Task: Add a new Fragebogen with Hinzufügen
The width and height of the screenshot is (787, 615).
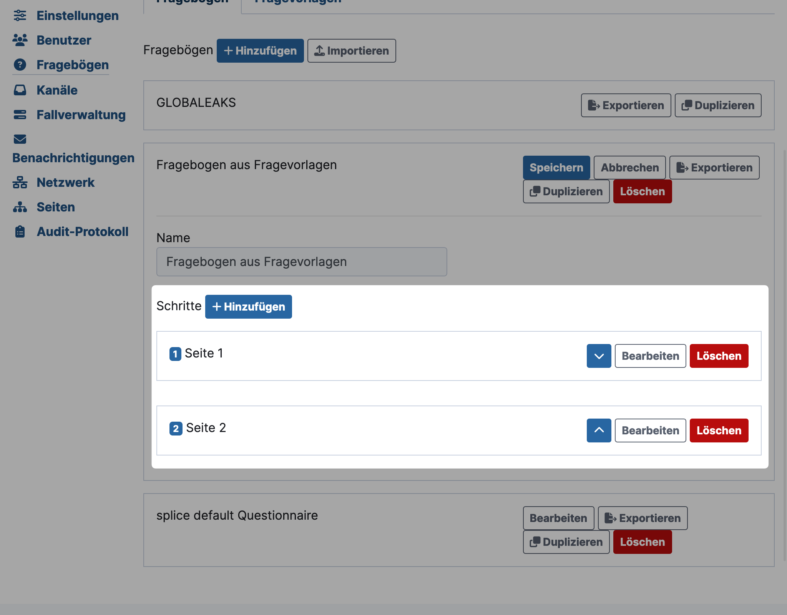Action: pyautogui.click(x=260, y=51)
